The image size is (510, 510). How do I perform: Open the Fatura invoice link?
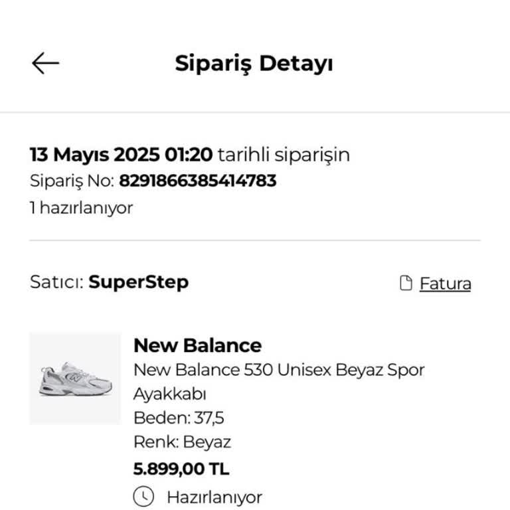(445, 284)
